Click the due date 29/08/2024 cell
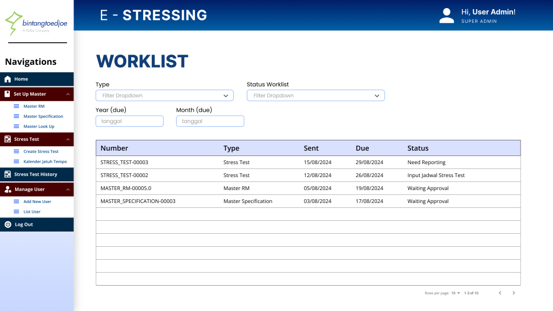This screenshot has height=311, width=553. (369, 162)
